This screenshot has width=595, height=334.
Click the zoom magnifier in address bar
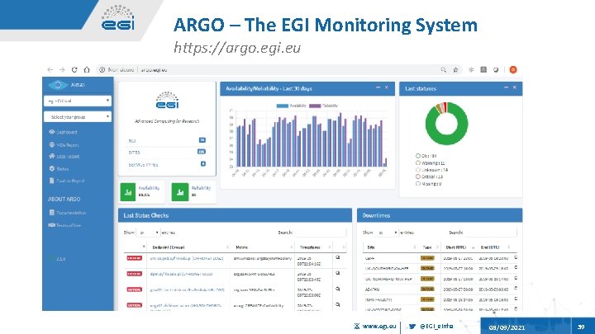coord(443,69)
